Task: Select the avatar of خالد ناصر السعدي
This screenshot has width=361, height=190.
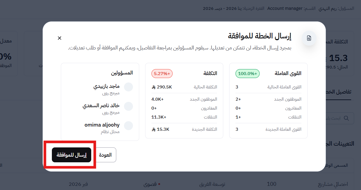Action: (128, 106)
